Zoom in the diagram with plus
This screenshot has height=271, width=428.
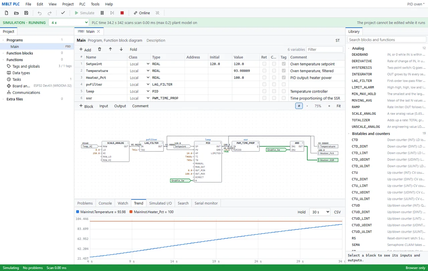point(329,106)
